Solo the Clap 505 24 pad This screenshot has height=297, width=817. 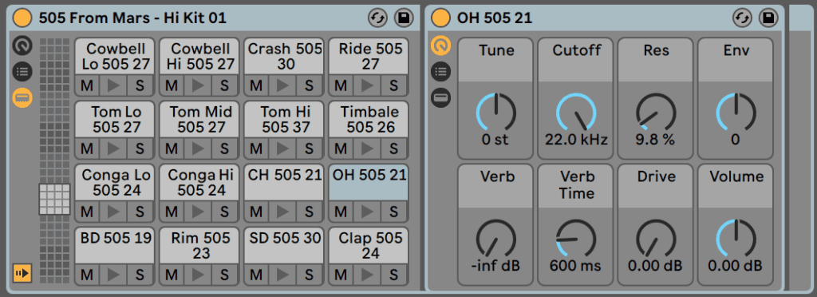click(x=393, y=275)
